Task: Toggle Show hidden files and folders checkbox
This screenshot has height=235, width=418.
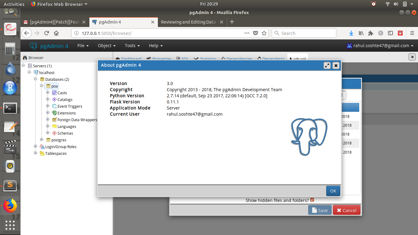Action: click(x=312, y=200)
